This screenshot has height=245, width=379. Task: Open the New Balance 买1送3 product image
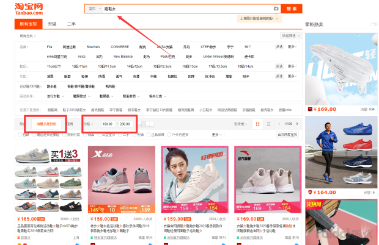48,179
